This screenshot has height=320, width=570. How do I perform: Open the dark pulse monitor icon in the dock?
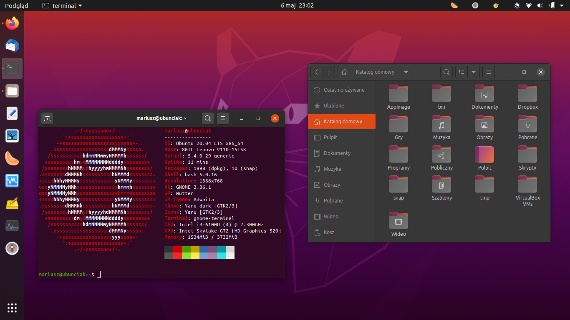coord(12,226)
